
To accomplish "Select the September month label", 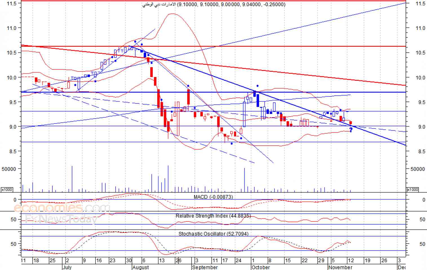I will point(205,267).
